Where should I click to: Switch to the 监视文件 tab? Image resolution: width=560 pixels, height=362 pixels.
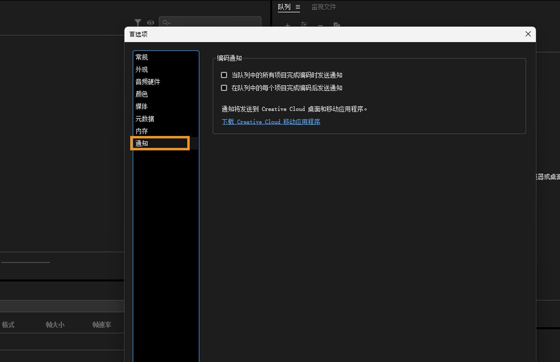pyautogui.click(x=323, y=7)
